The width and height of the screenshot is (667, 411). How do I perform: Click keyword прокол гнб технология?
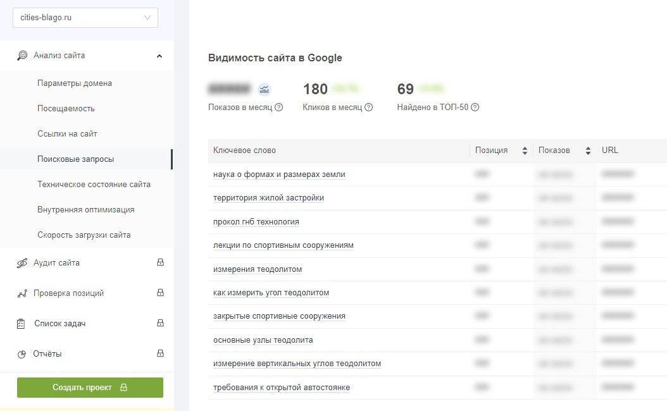[256, 222]
